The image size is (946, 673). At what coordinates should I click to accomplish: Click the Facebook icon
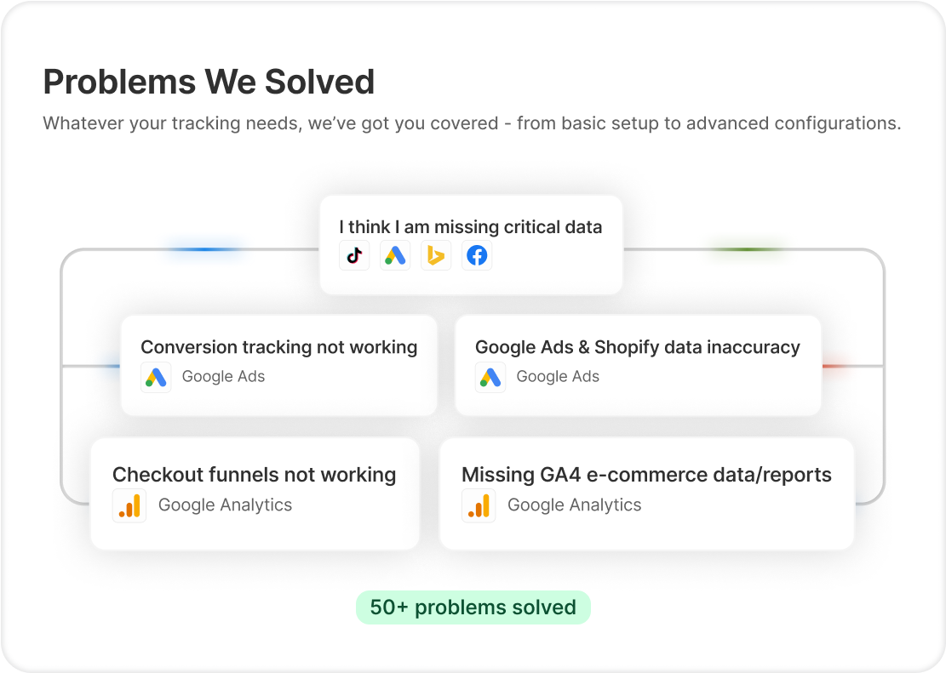pyautogui.click(x=477, y=256)
